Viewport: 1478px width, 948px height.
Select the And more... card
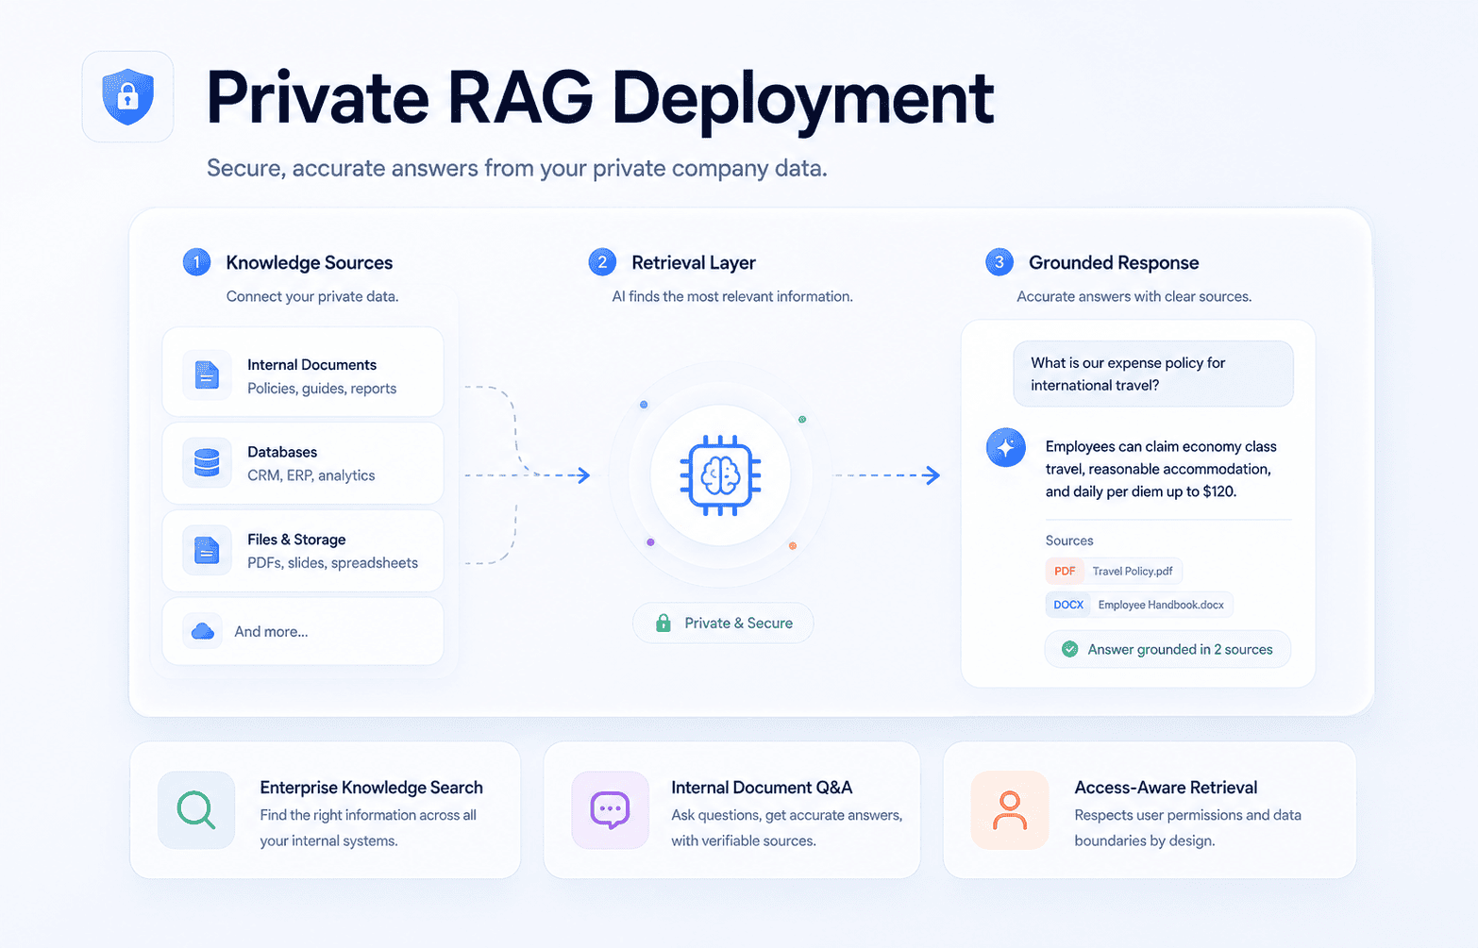303,631
